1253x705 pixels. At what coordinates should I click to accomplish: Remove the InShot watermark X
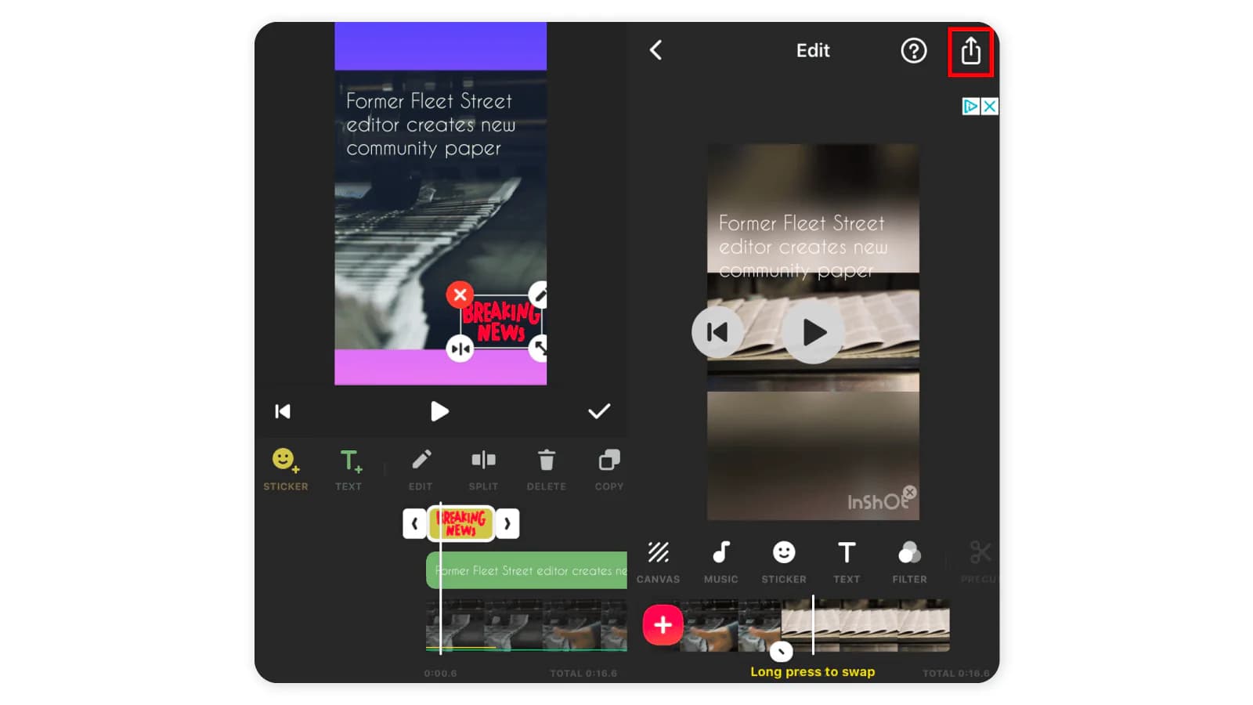coord(909,492)
